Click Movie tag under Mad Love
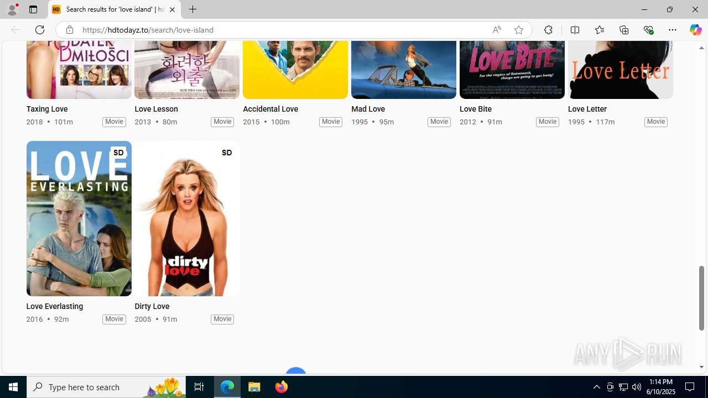This screenshot has height=398, width=708. (439, 122)
